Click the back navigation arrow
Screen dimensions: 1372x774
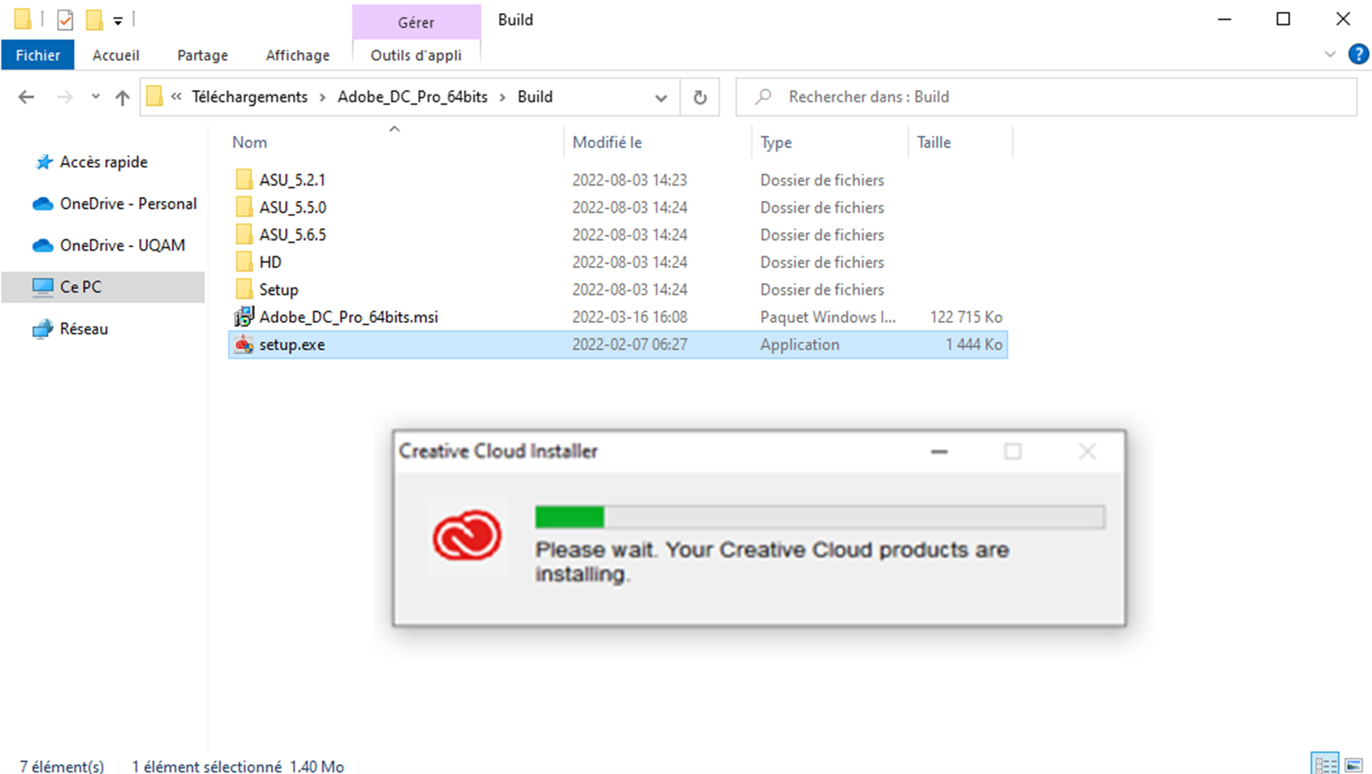26,97
